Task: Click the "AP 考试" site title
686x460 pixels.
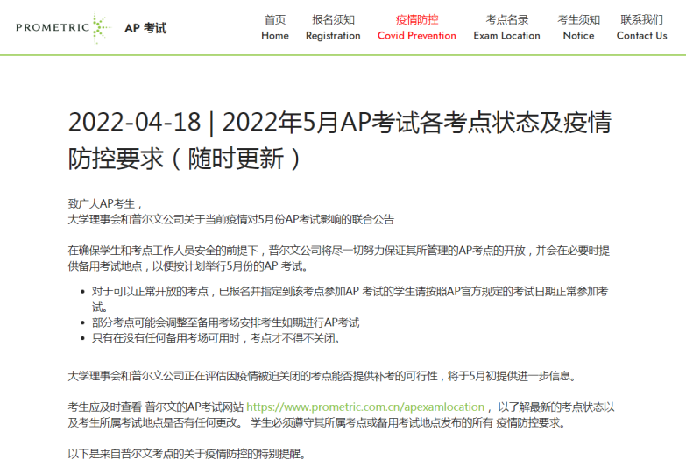Action: pyautogui.click(x=145, y=28)
